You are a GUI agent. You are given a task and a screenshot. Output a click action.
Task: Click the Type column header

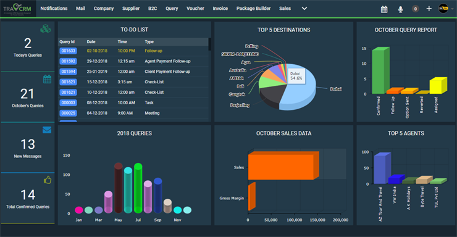[149, 42]
